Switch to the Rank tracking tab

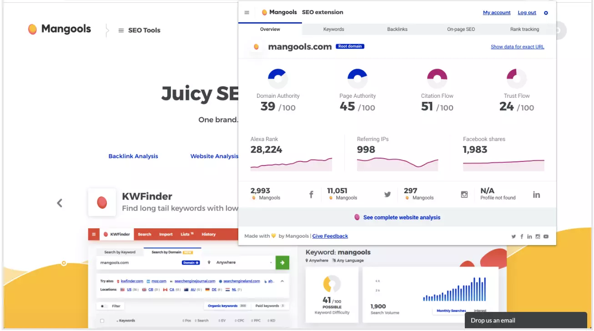click(x=524, y=29)
